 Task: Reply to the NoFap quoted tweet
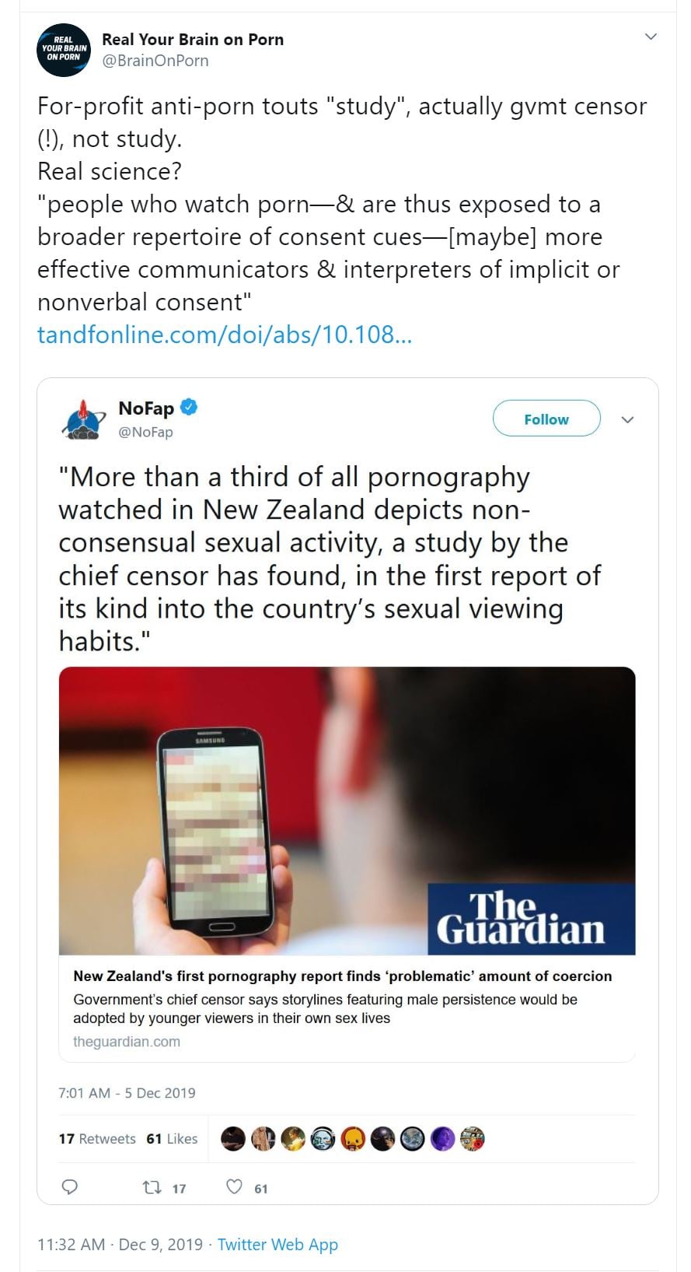[70, 1187]
